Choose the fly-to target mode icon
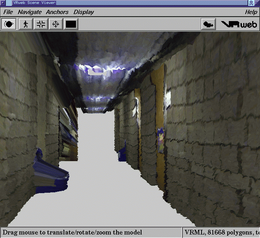The width and height of the screenshot is (260, 238). point(56,24)
